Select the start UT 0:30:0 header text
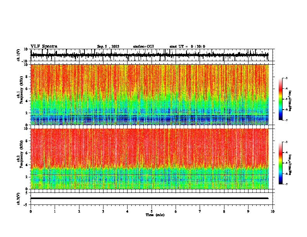 [x=187, y=46]
